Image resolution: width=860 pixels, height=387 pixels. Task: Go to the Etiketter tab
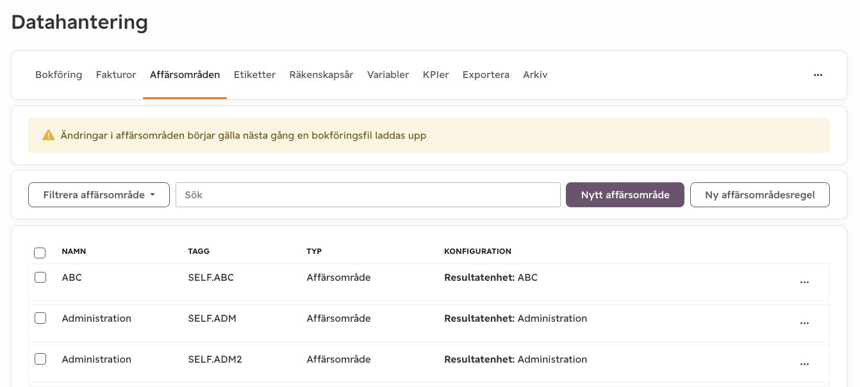pyautogui.click(x=254, y=75)
